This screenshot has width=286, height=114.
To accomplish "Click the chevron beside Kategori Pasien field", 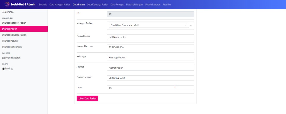I will (x=192, y=25).
